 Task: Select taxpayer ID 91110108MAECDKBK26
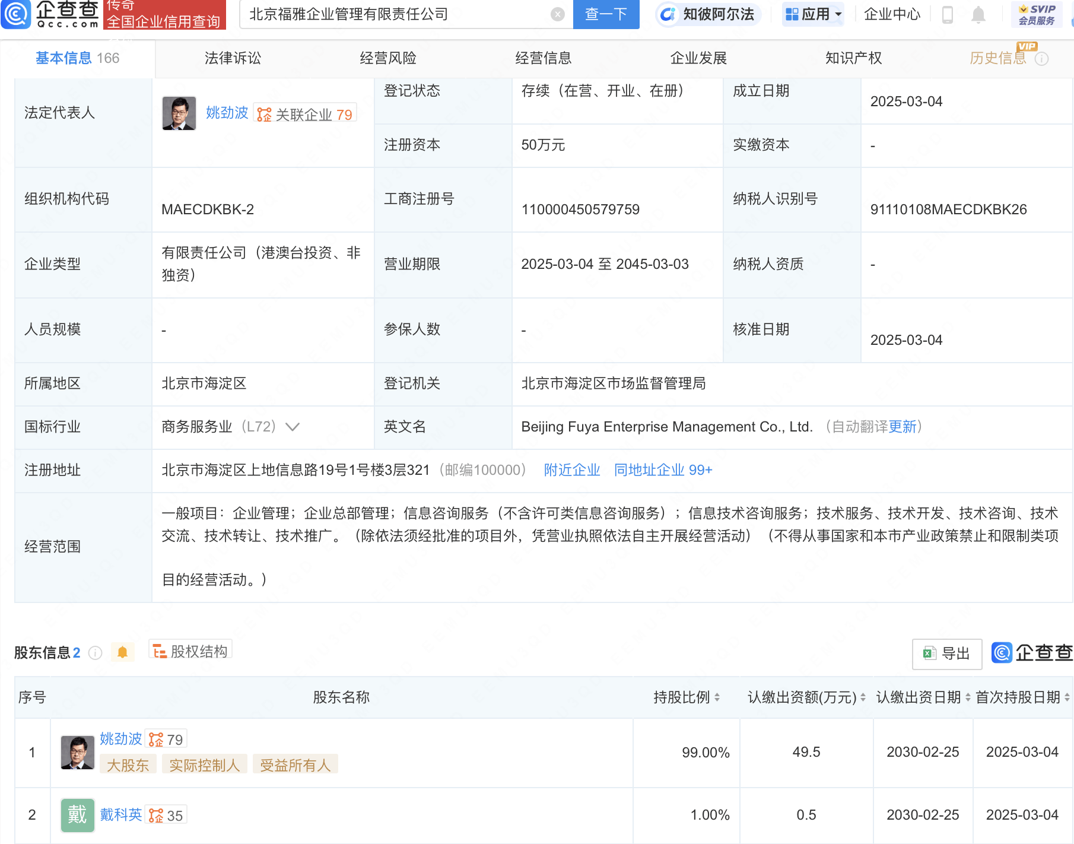[x=948, y=210]
